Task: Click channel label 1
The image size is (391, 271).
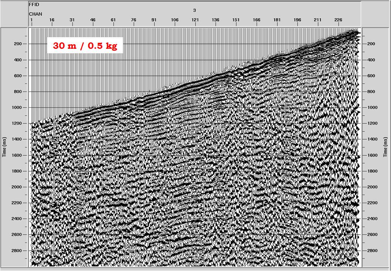Action: click(32, 20)
